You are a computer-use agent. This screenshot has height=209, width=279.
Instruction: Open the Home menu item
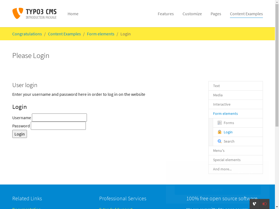(x=73, y=14)
